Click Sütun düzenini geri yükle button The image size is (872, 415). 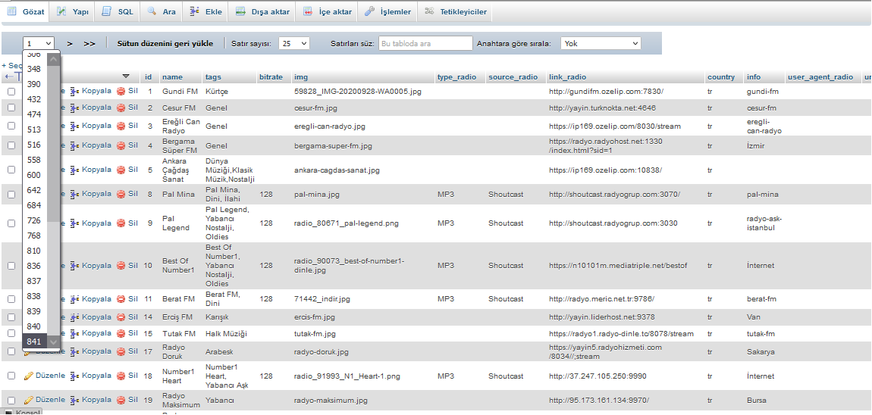click(x=165, y=44)
